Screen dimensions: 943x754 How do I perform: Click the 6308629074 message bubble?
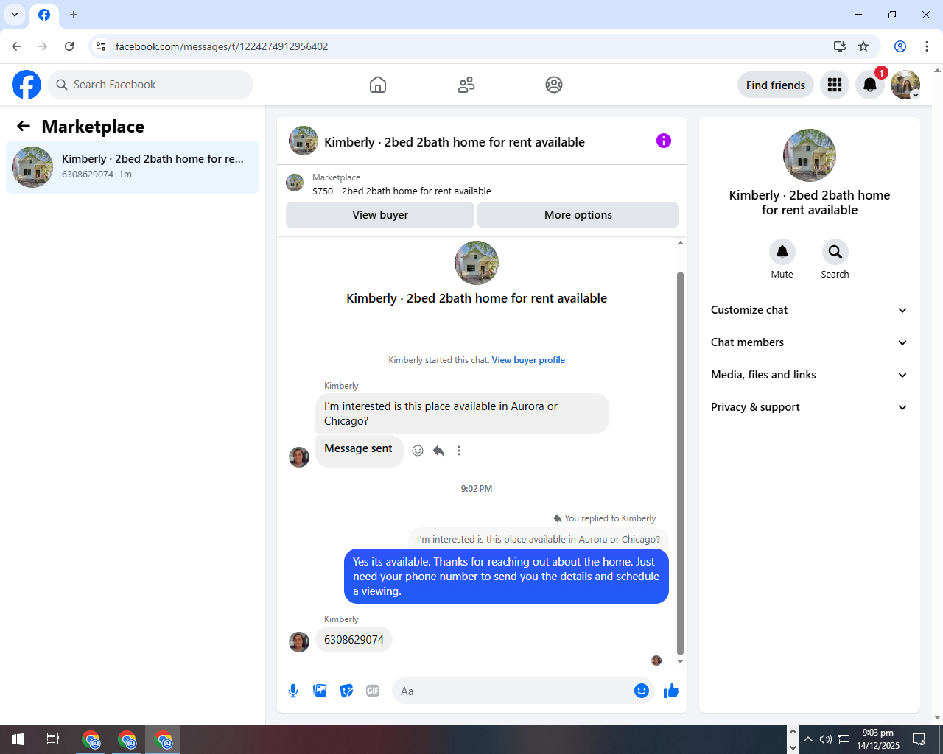click(x=354, y=640)
